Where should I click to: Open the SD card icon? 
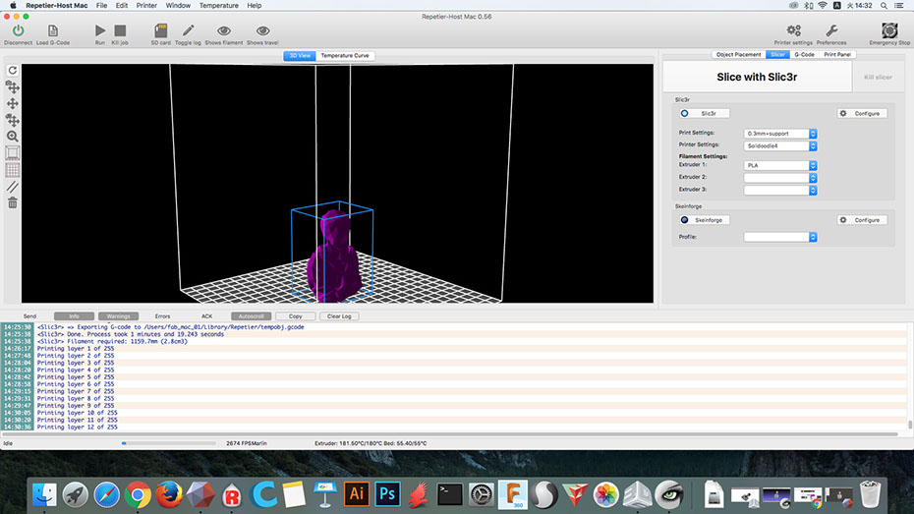[x=161, y=30]
